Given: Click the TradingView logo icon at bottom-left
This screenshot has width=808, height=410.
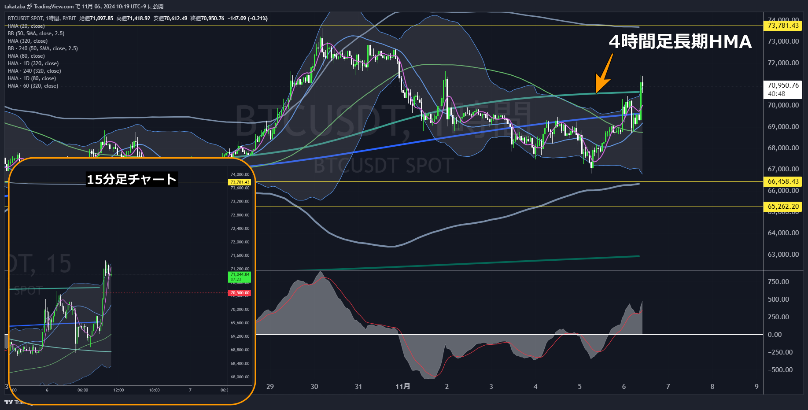Looking at the screenshot, I should pos(8,402).
